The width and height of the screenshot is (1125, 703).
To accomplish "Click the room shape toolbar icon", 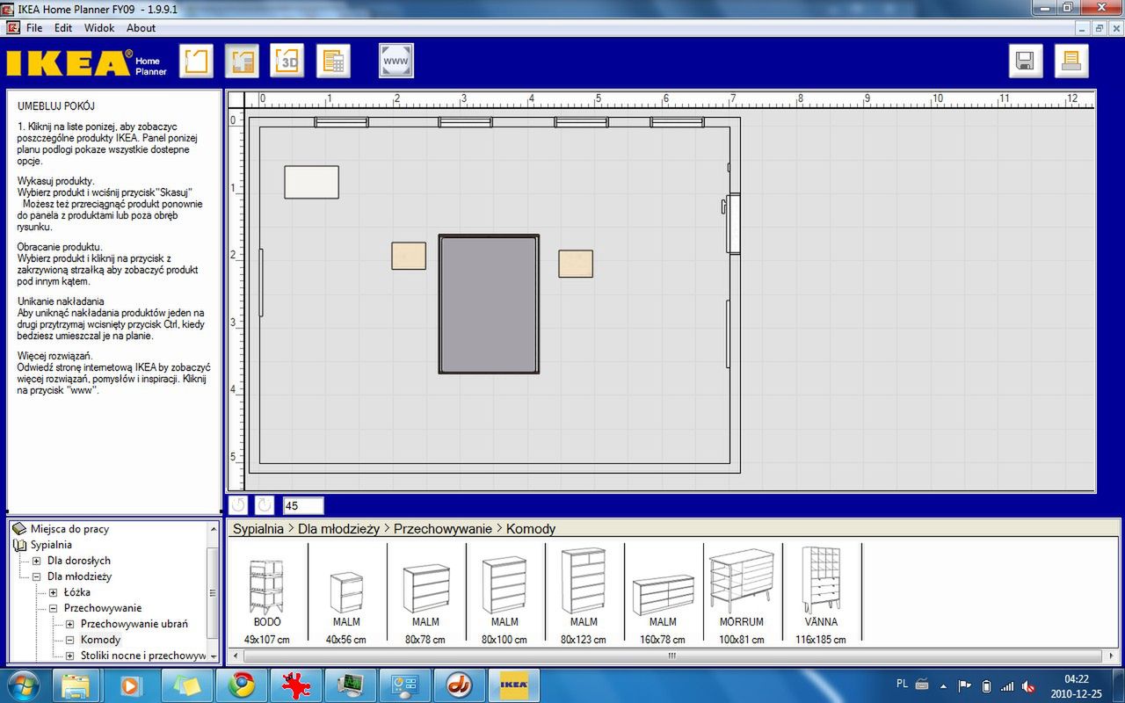I will (x=196, y=61).
